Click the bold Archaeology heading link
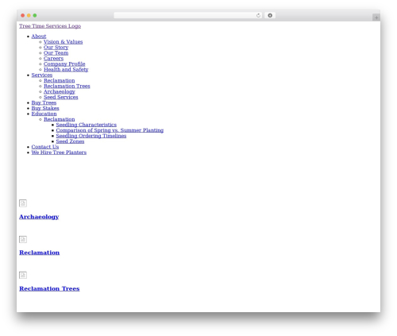Viewport: 397px width, 336px height. [x=39, y=217]
